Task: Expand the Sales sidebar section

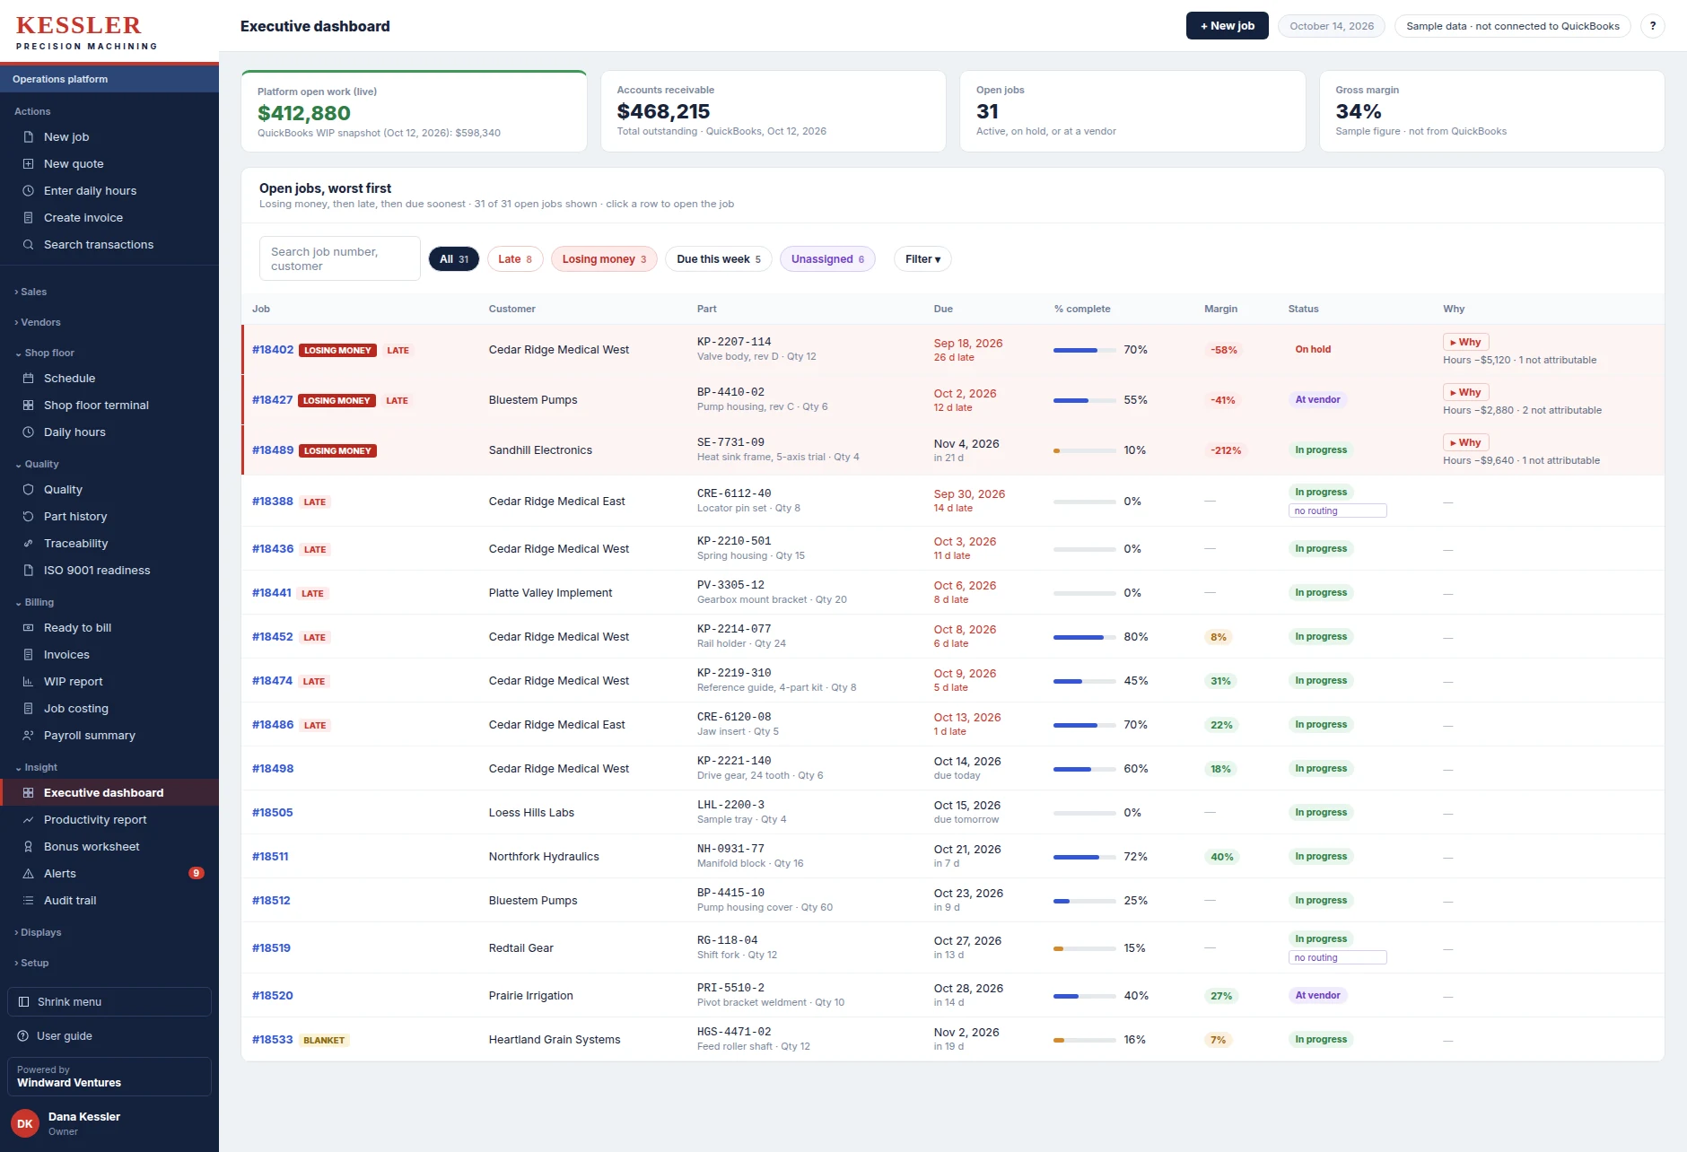Action: pyautogui.click(x=31, y=292)
